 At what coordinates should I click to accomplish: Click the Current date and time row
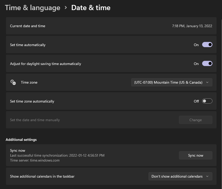111,26
